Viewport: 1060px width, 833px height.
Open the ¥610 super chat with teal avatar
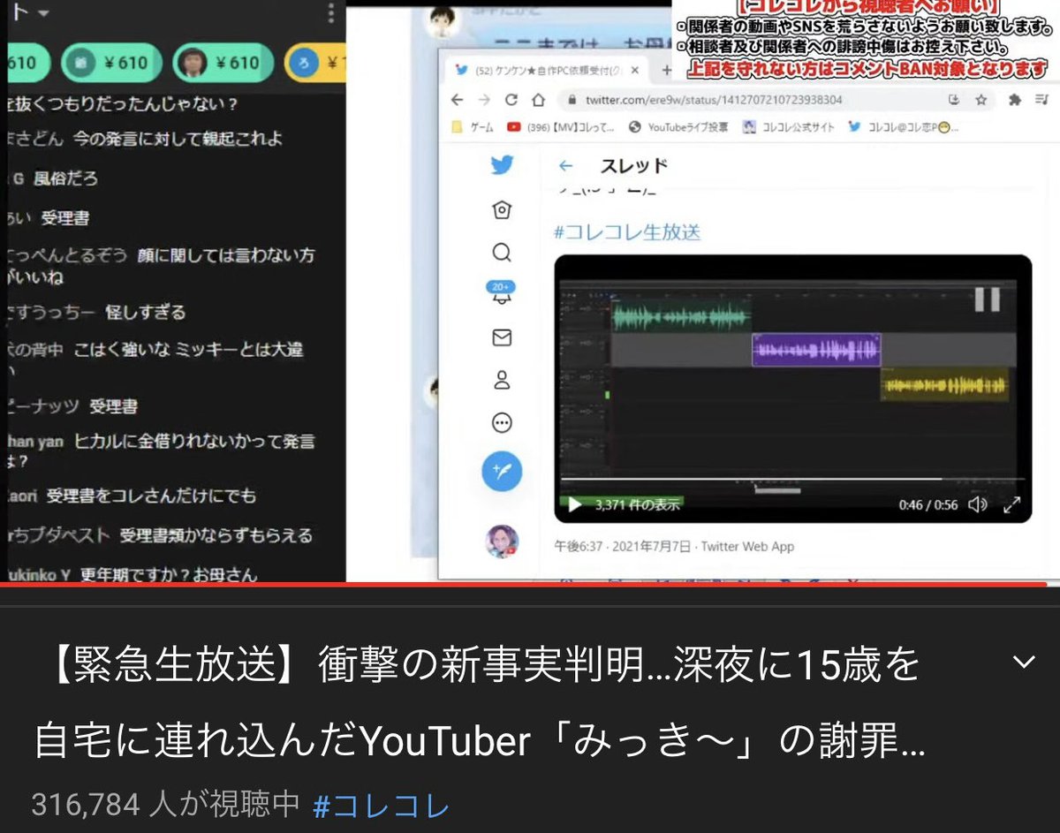click(x=112, y=63)
